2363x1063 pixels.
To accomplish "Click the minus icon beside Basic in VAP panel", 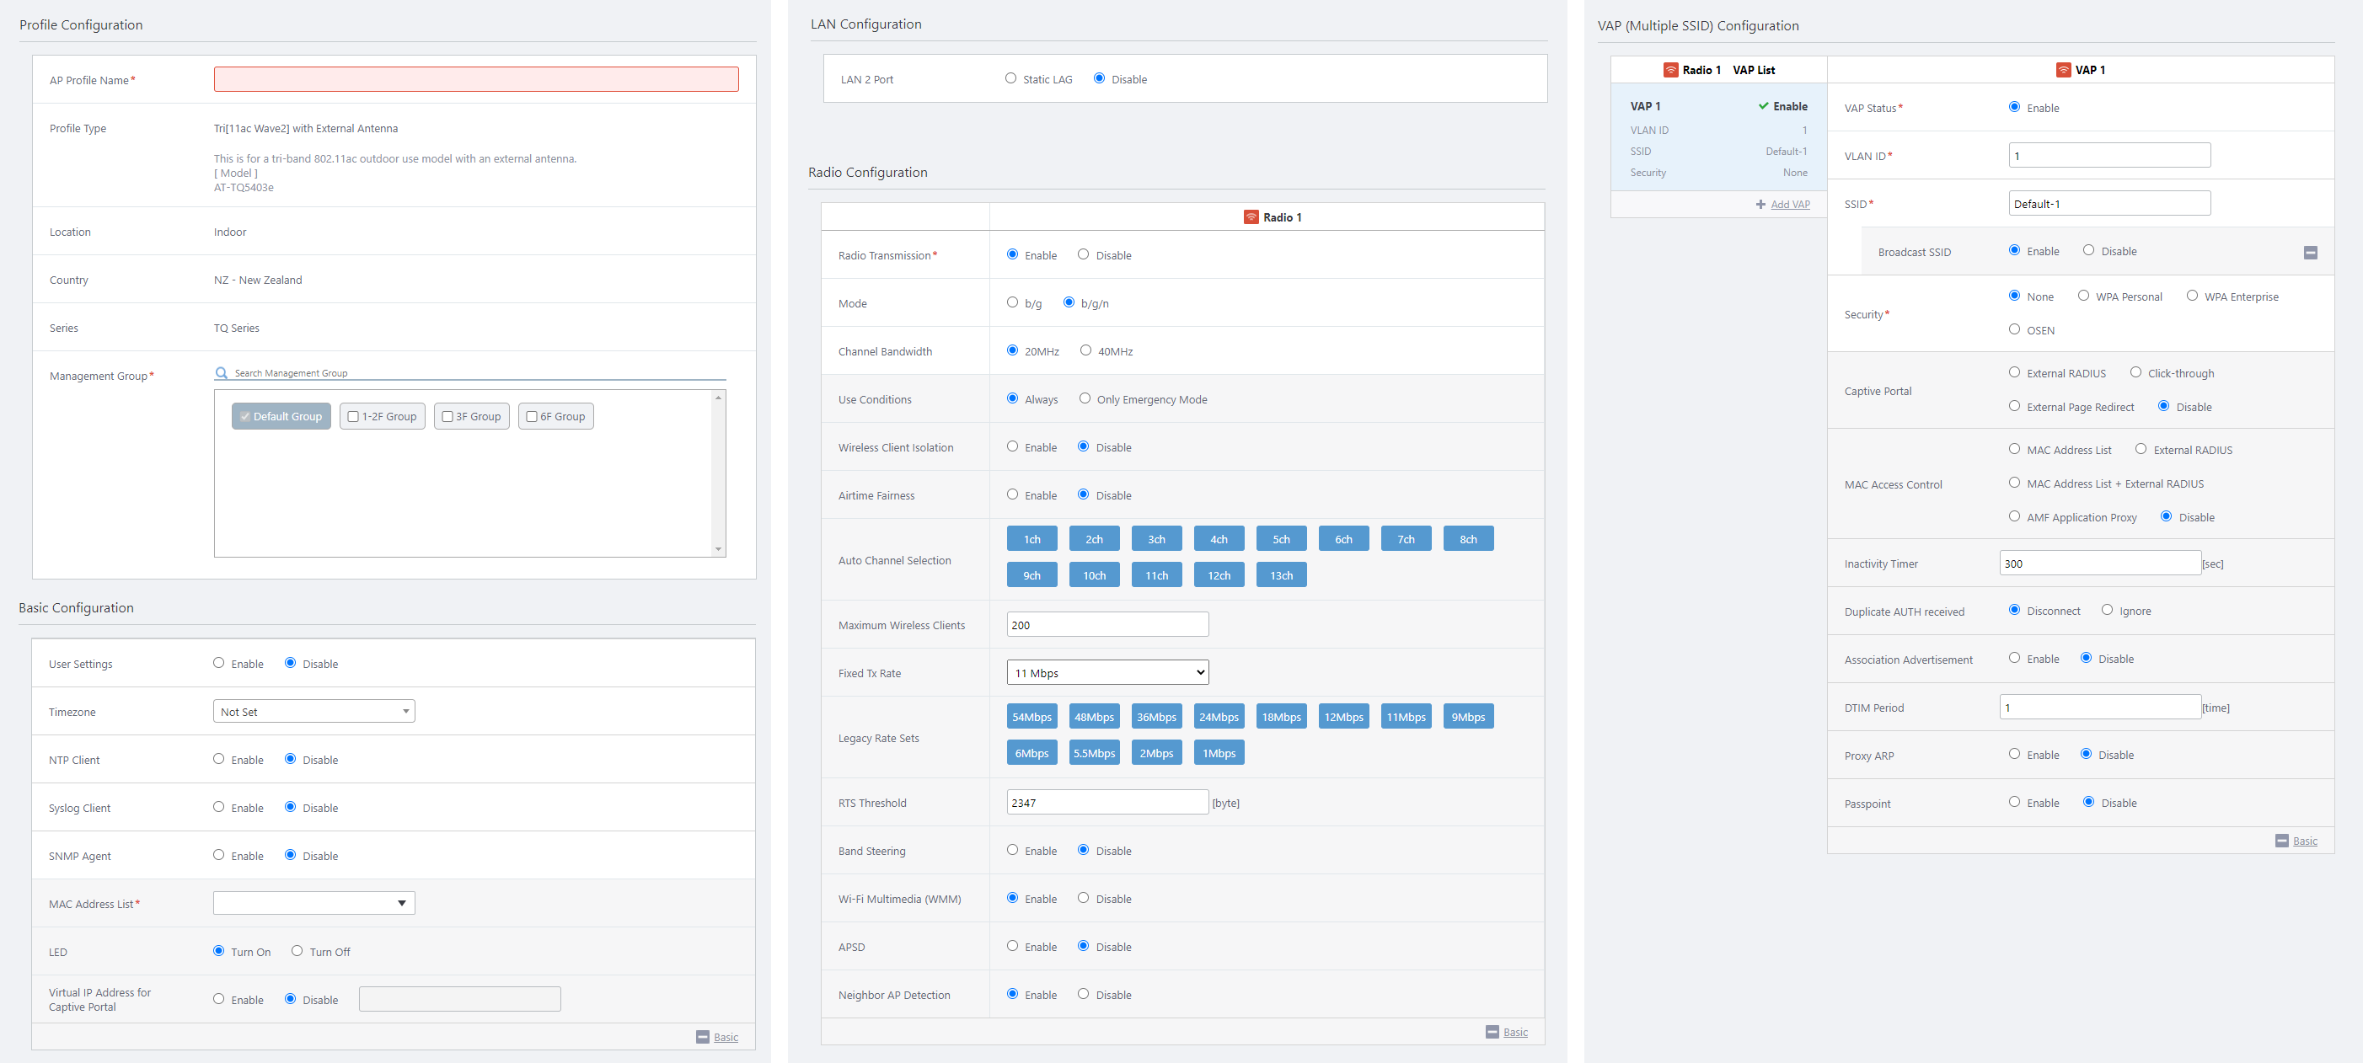I will 2281,841.
